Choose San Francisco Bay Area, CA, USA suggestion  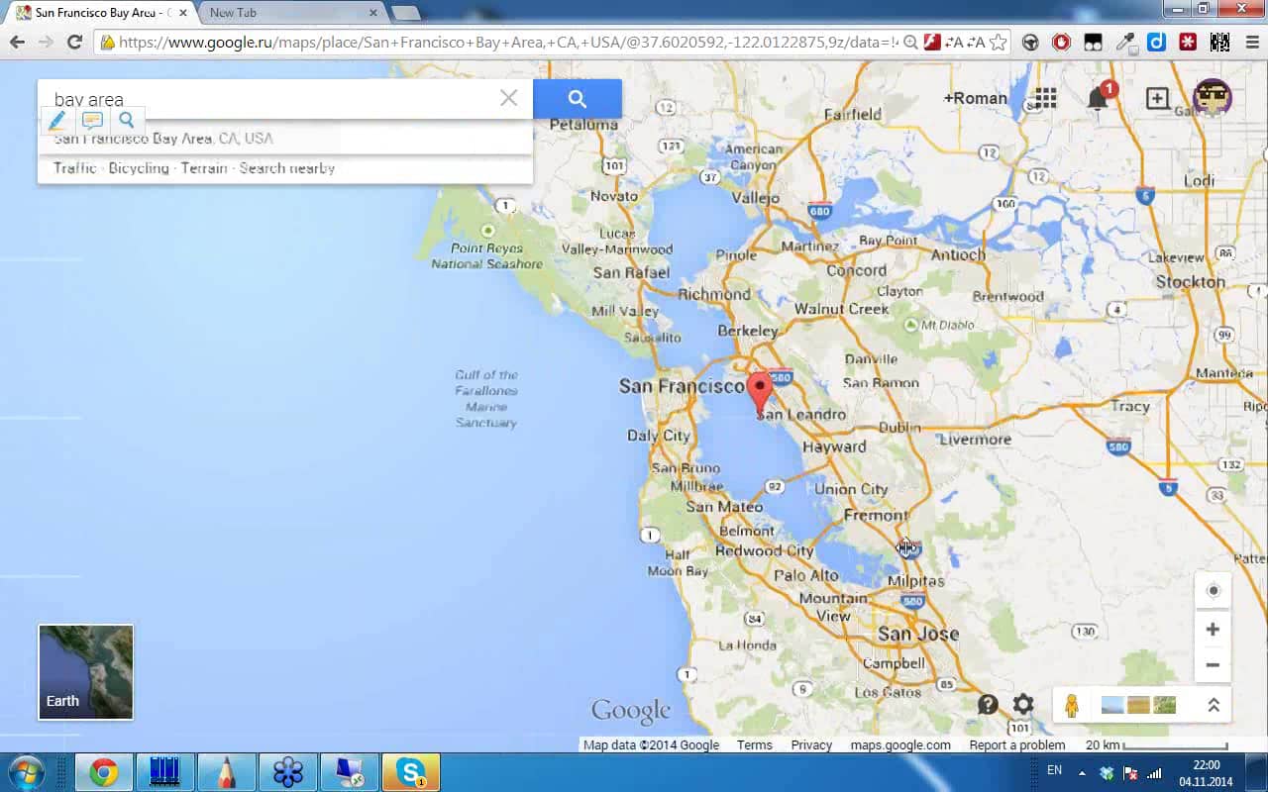(x=285, y=139)
